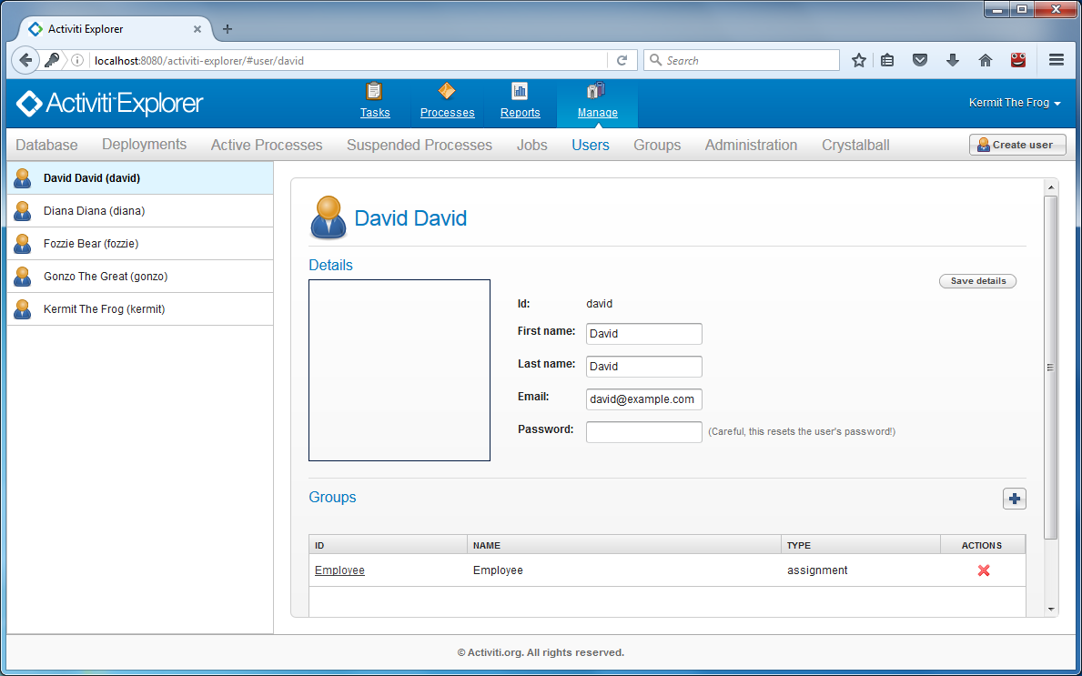
Task: Select Fozzie Bear in user list
Action: tap(91, 244)
